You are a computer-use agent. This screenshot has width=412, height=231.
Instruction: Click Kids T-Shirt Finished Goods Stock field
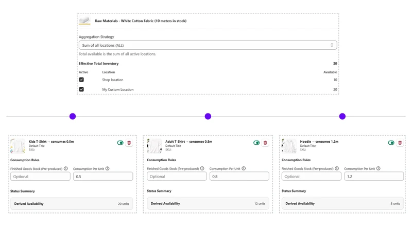pyautogui.click(x=40, y=176)
